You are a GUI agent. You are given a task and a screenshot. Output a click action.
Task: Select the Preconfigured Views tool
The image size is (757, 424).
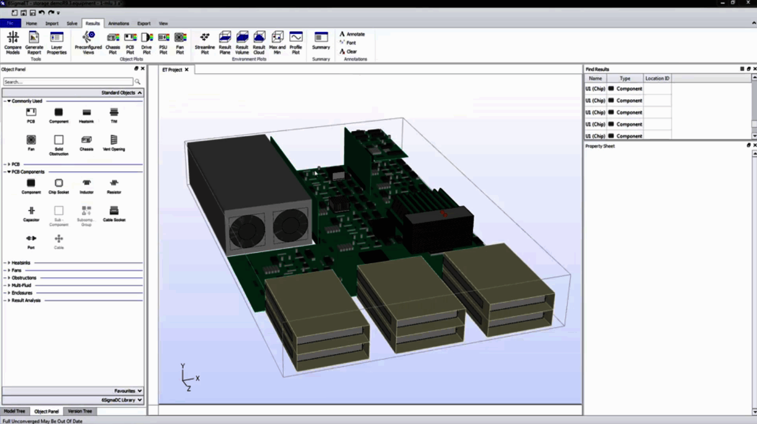87,42
